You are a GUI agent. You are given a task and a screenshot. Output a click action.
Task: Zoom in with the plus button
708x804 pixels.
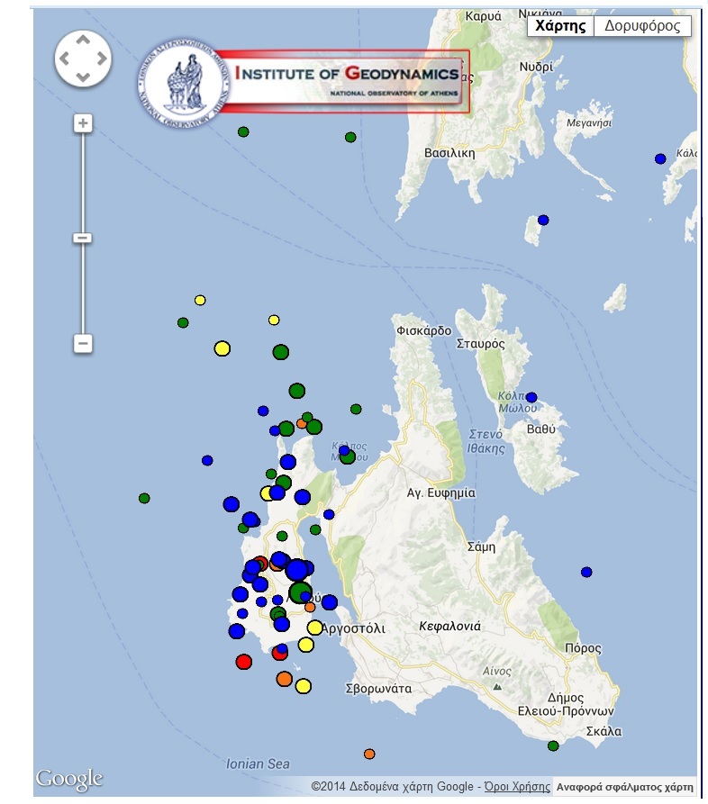(83, 123)
